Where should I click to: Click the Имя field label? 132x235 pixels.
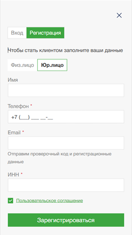[x=13, y=80]
